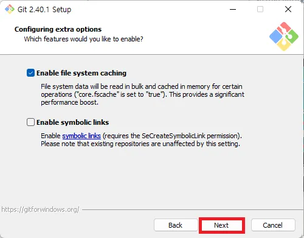Click the large Git logo in the header

point(284,37)
